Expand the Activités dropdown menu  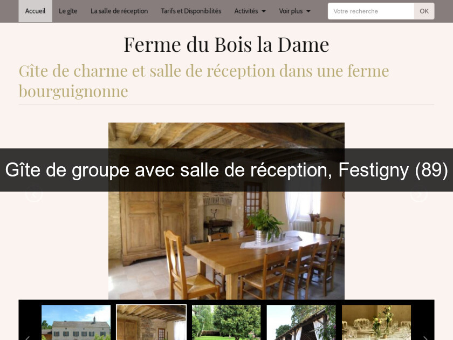click(250, 11)
